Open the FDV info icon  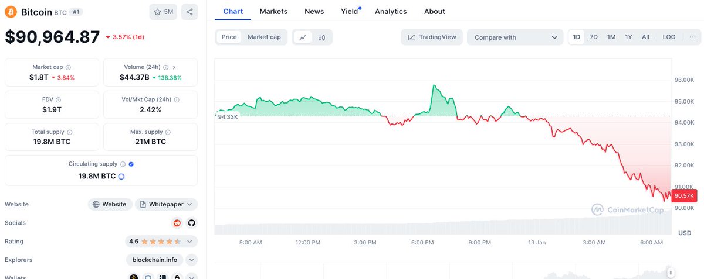[58, 100]
